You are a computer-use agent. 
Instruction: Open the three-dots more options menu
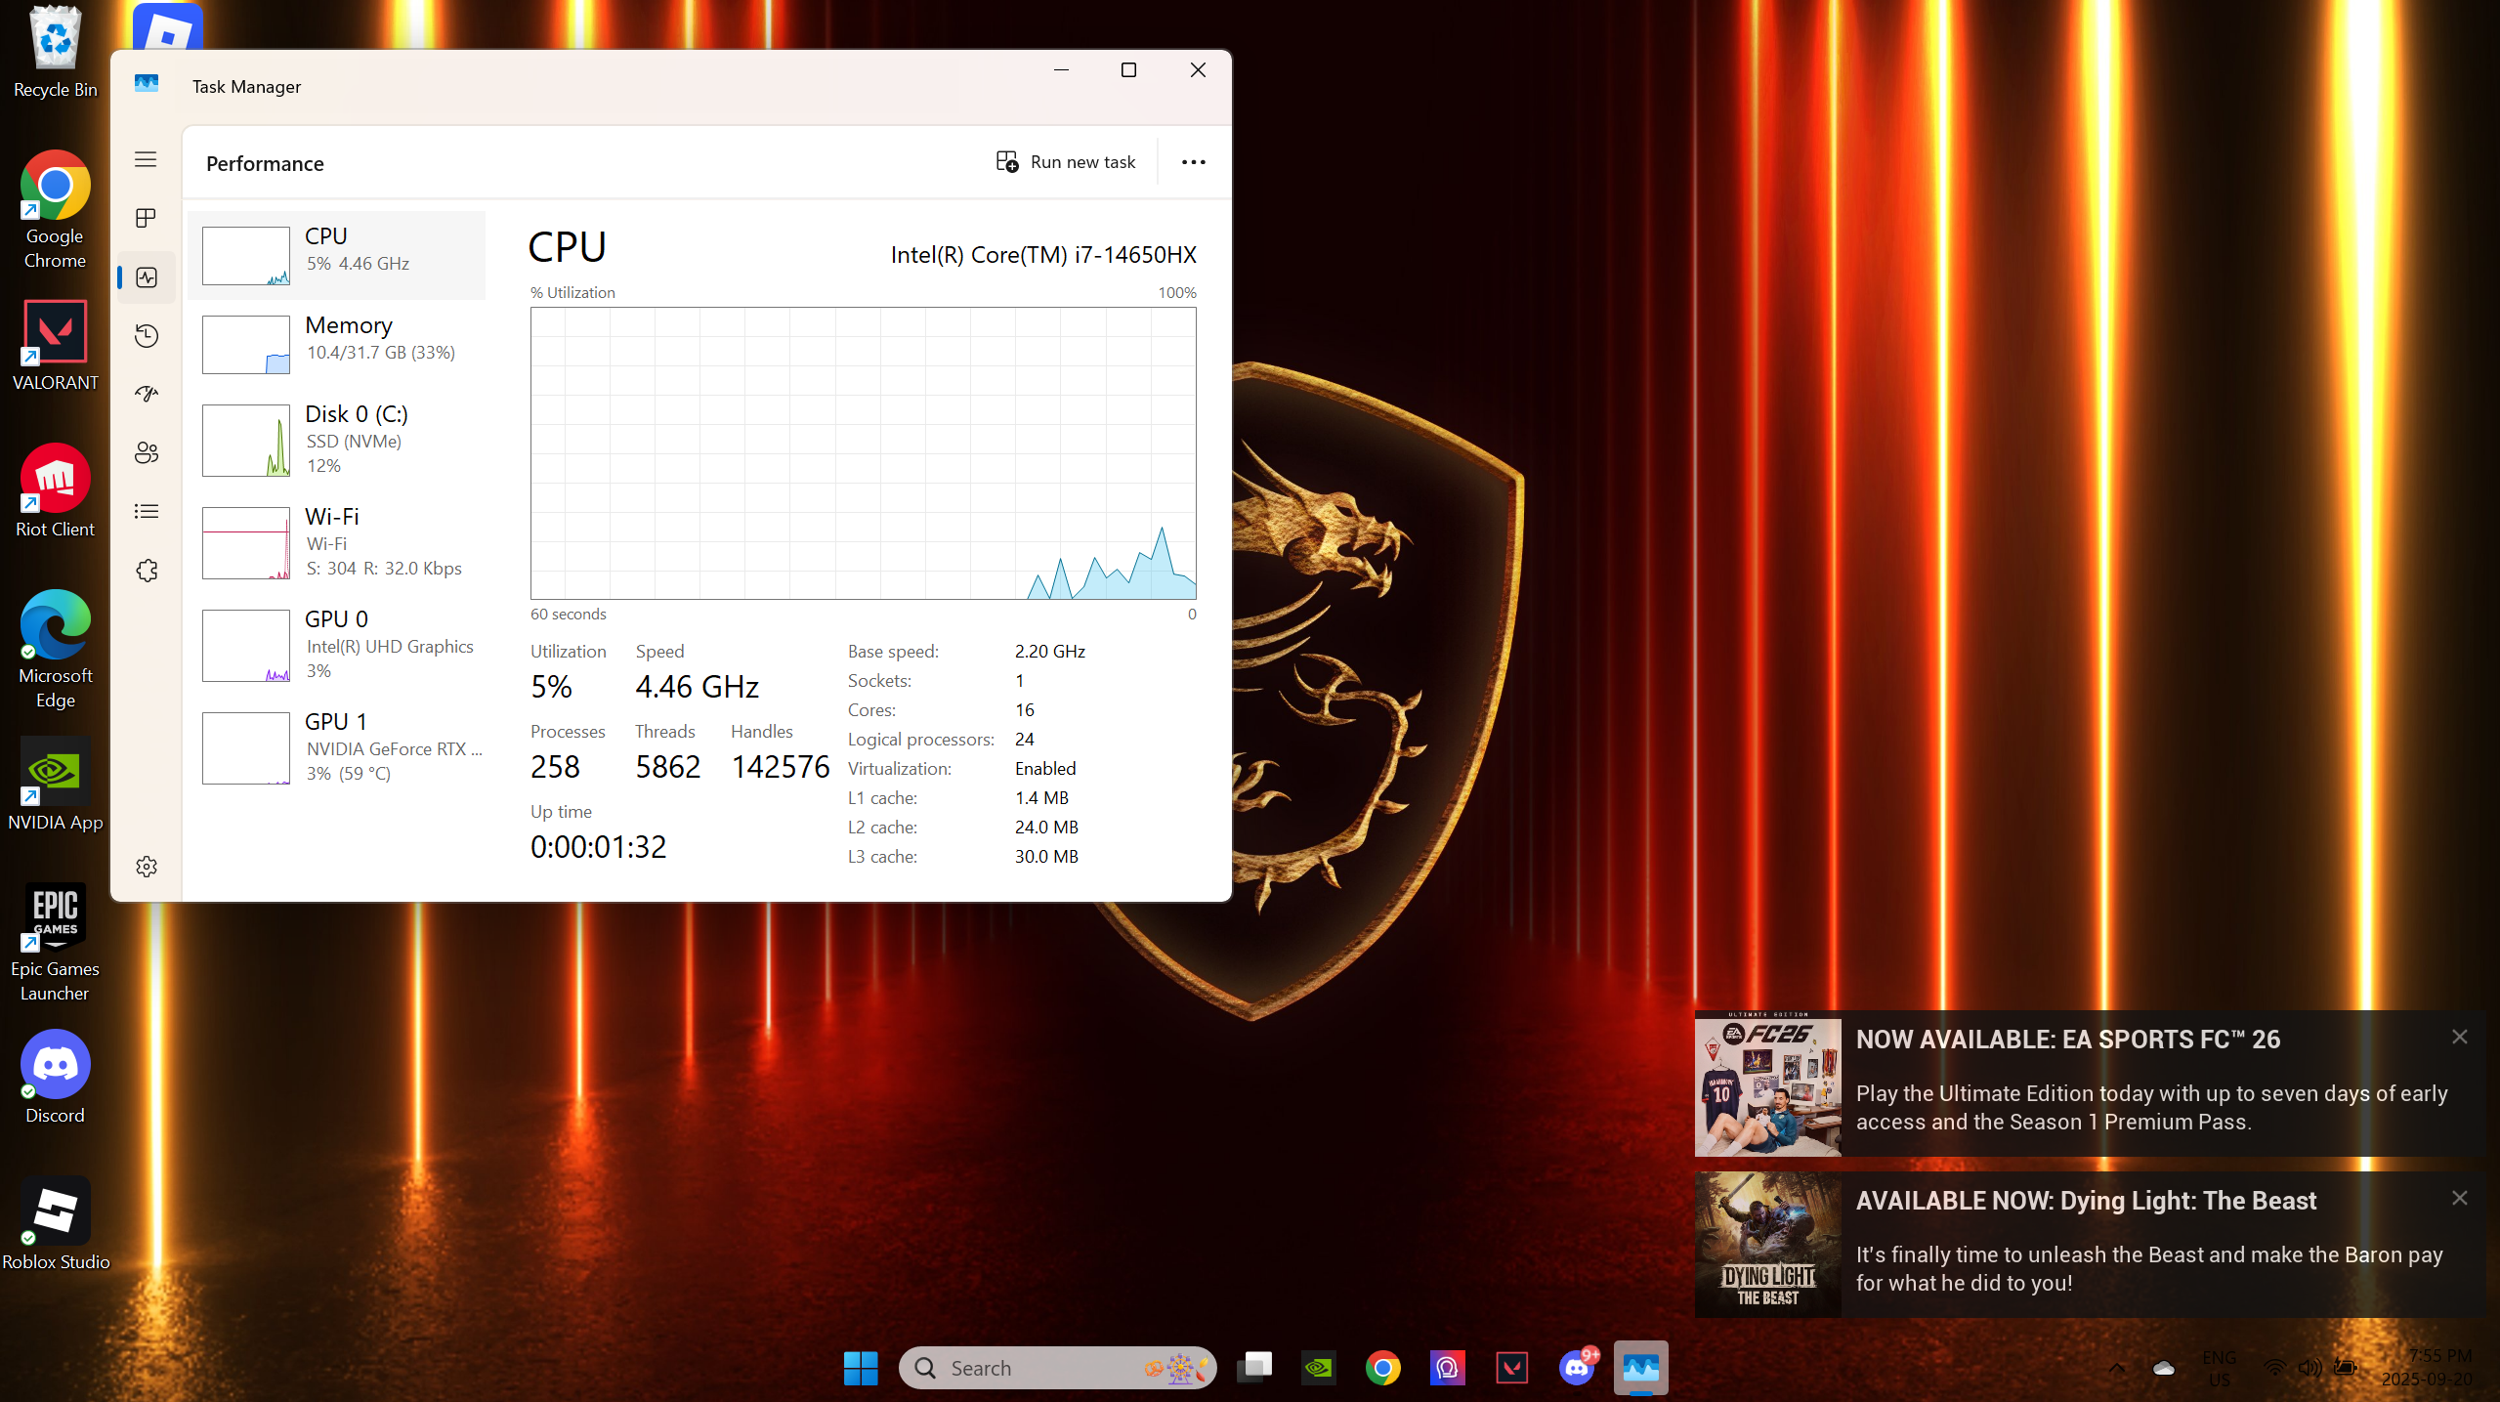1193,162
